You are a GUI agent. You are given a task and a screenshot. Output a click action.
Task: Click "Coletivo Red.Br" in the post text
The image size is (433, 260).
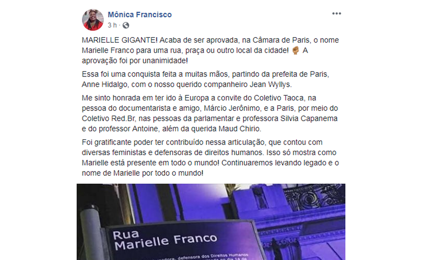[108, 118]
